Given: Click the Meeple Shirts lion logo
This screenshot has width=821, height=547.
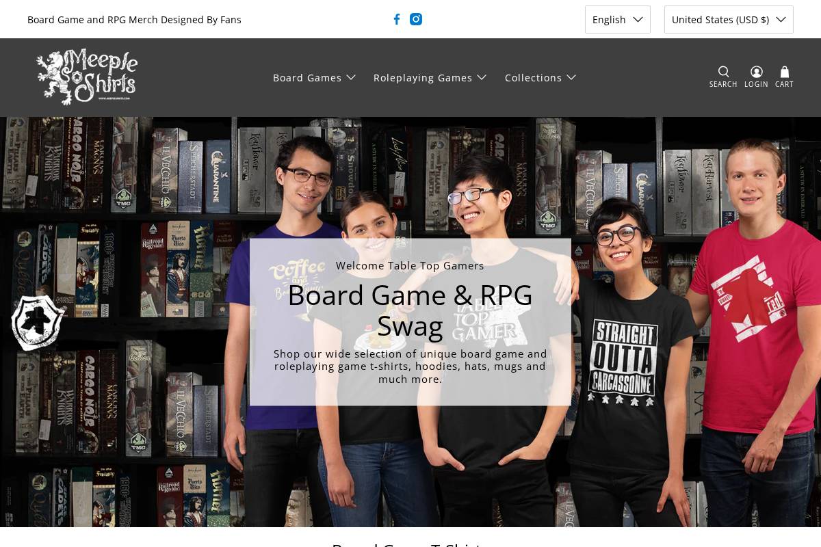Looking at the screenshot, I should [x=86, y=76].
